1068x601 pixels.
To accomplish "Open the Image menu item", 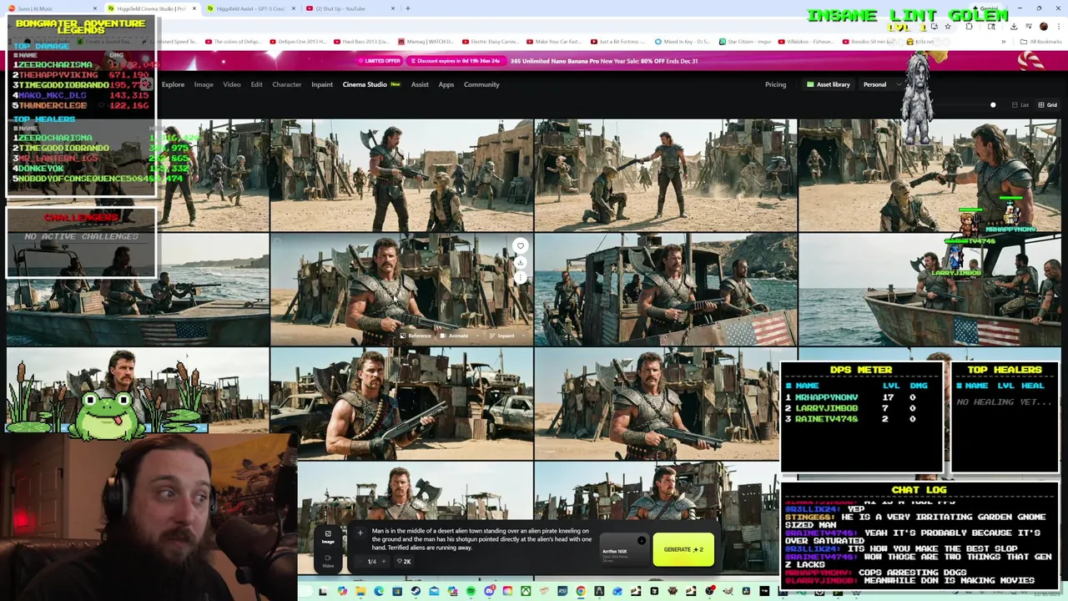I will pyautogui.click(x=204, y=84).
